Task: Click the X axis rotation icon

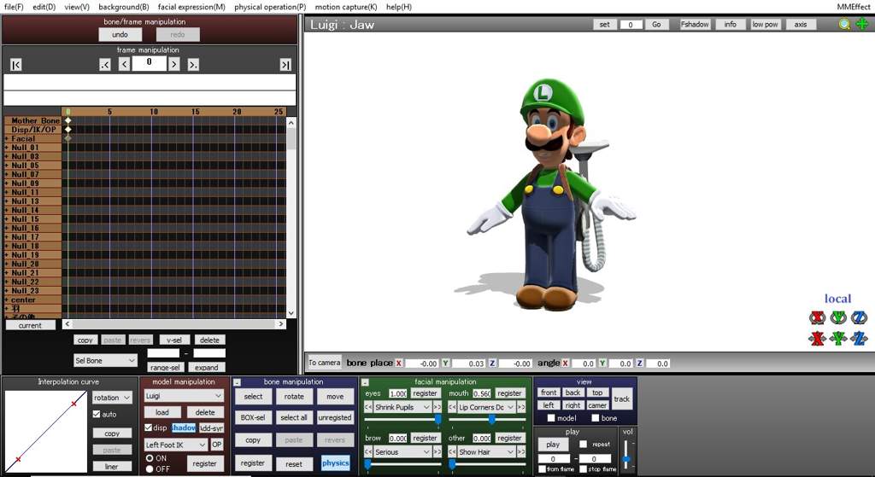Action: (x=817, y=317)
